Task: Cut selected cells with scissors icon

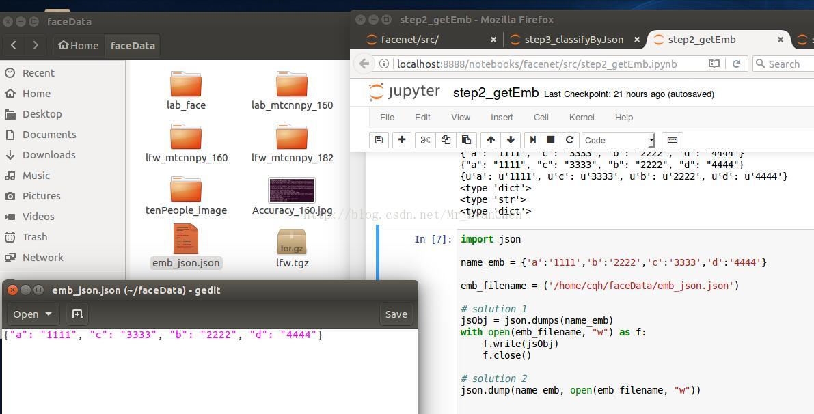Action: tap(425, 140)
